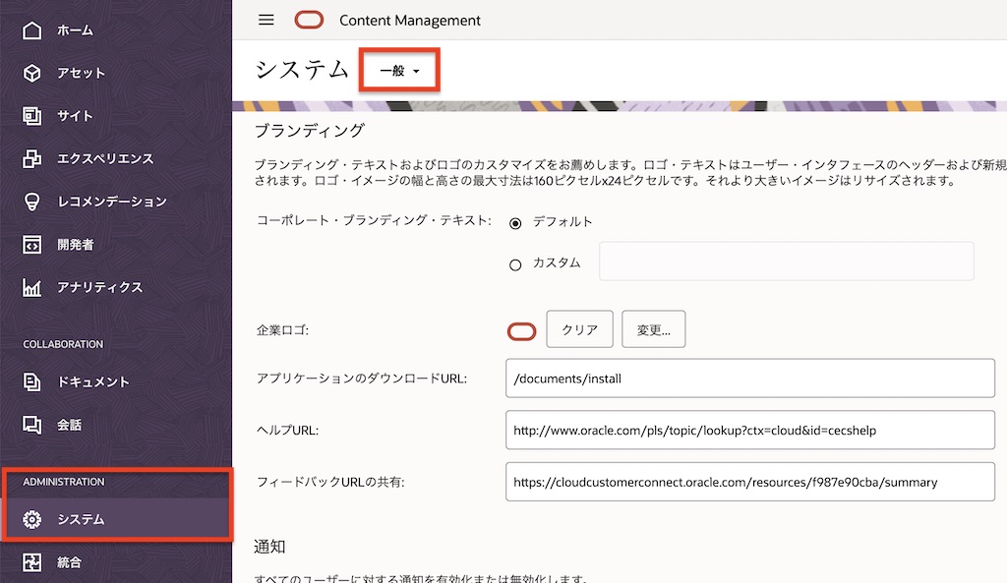View the アナリティクス section icon
This screenshot has height=583, width=1007.
(31, 287)
